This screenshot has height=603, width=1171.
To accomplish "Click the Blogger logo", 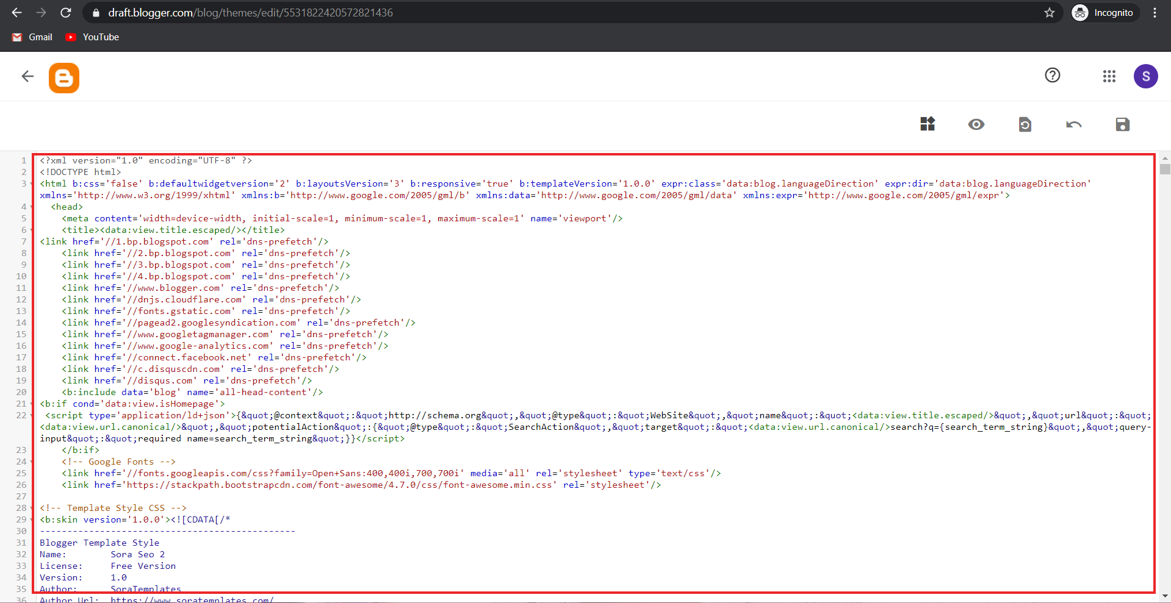I will pos(64,78).
